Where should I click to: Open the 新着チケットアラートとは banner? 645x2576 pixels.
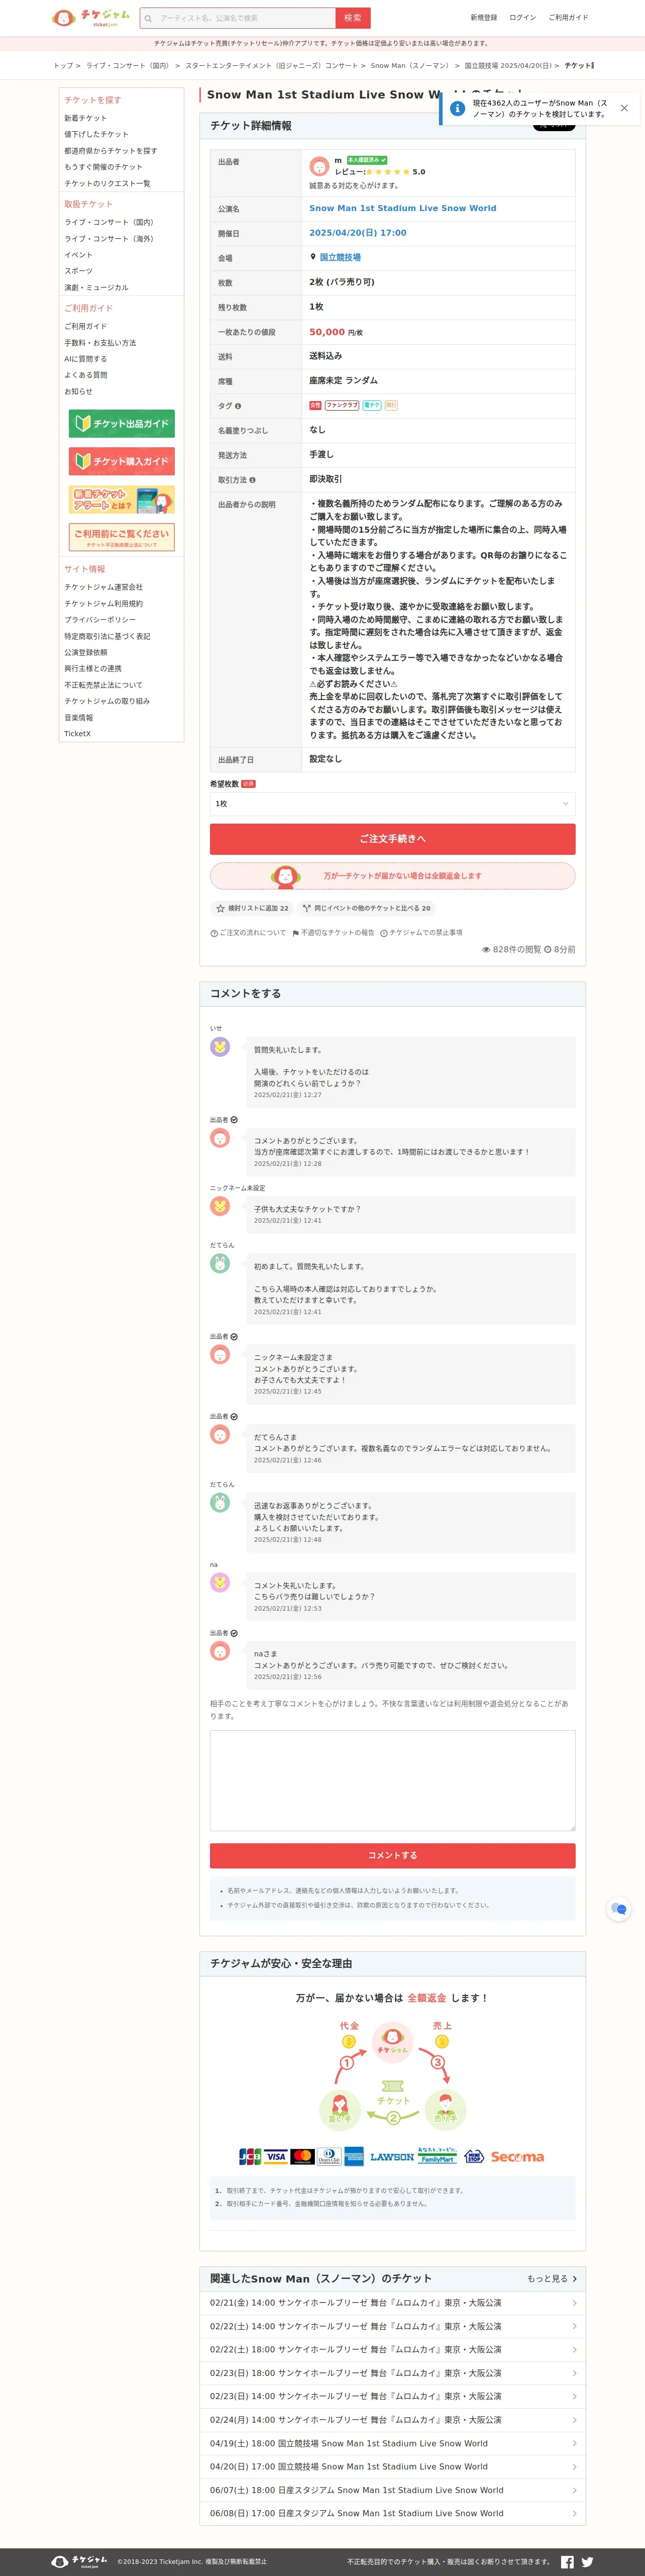tap(122, 499)
